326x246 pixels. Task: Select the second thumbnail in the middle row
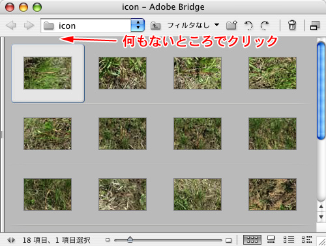tap(123, 134)
